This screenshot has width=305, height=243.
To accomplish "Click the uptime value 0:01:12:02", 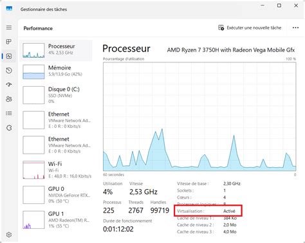I will tap(118, 229).
